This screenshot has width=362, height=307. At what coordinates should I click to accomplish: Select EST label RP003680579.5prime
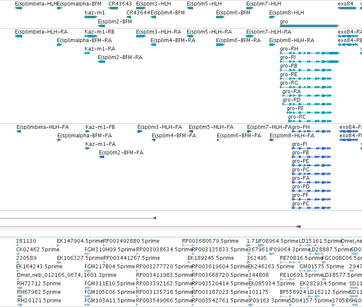[x=210, y=241]
